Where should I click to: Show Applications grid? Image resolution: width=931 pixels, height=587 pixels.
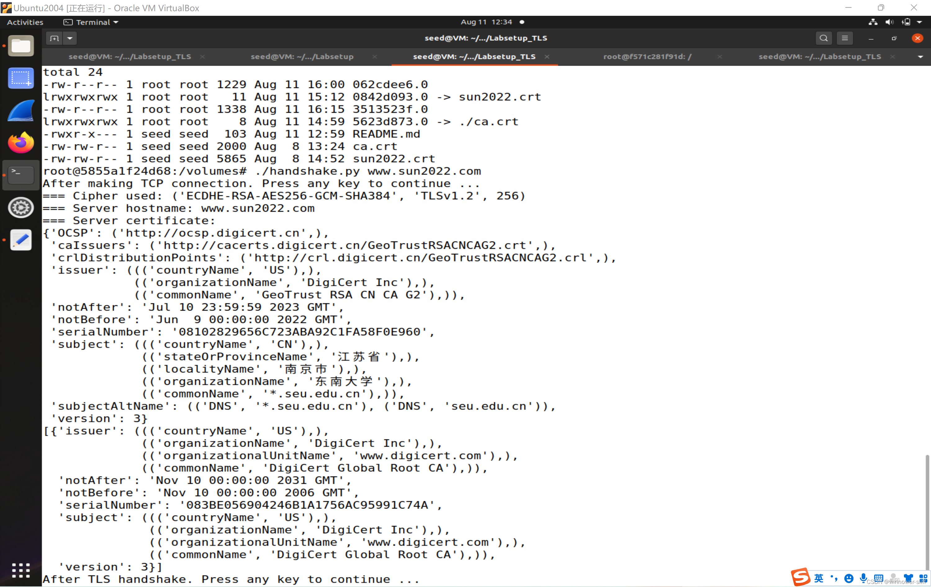21,570
